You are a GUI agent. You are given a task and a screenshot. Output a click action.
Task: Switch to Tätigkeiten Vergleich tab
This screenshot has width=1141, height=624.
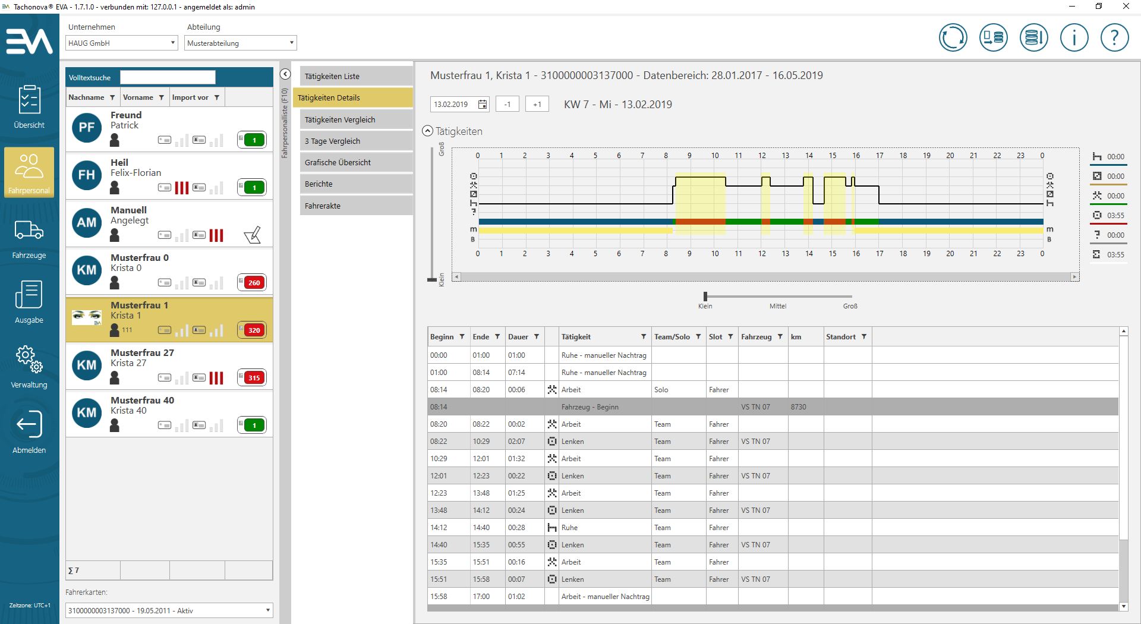click(356, 119)
